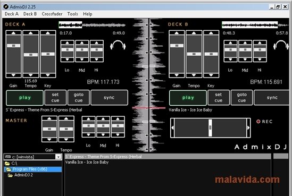
Task: Click the central scrolling waveform display
Action: [x=149, y=85]
